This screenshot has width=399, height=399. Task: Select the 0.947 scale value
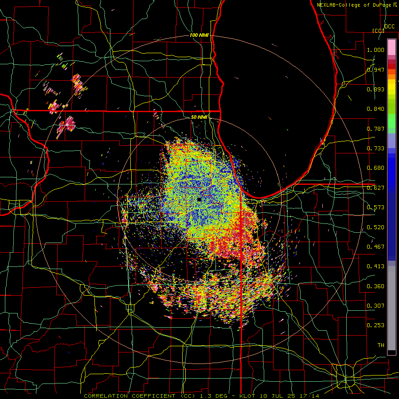click(x=376, y=70)
